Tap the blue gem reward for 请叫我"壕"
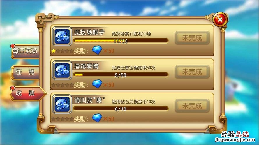This screenshot has height=145, width=259. point(97,118)
